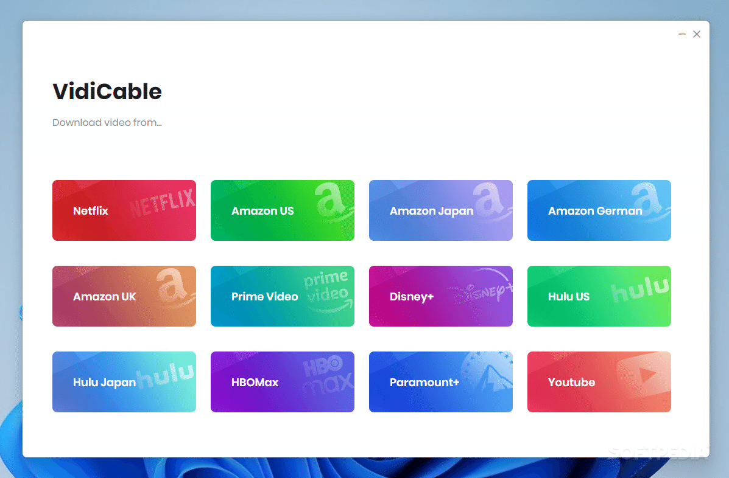Minimize the VidiCable window

tap(682, 34)
